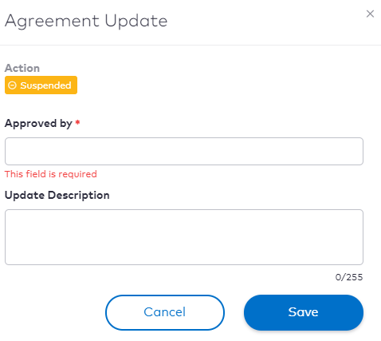Screen dimensions: 381x341
Task: Click the Action field label
Action: point(22,68)
